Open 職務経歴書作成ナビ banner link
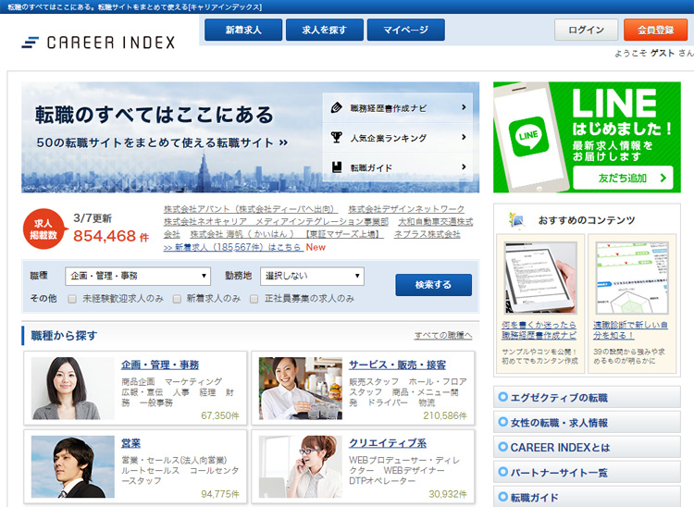This screenshot has height=507, width=694. coord(398,107)
